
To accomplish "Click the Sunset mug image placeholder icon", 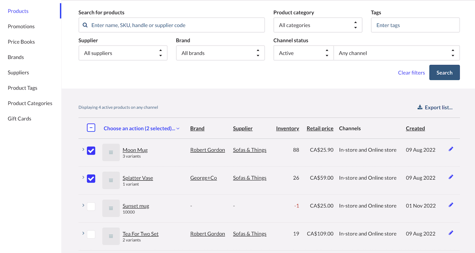I will (111, 208).
